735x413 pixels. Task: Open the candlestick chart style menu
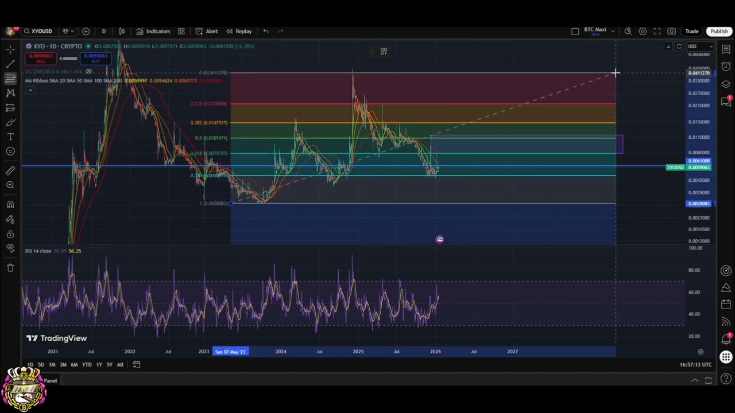(122, 31)
